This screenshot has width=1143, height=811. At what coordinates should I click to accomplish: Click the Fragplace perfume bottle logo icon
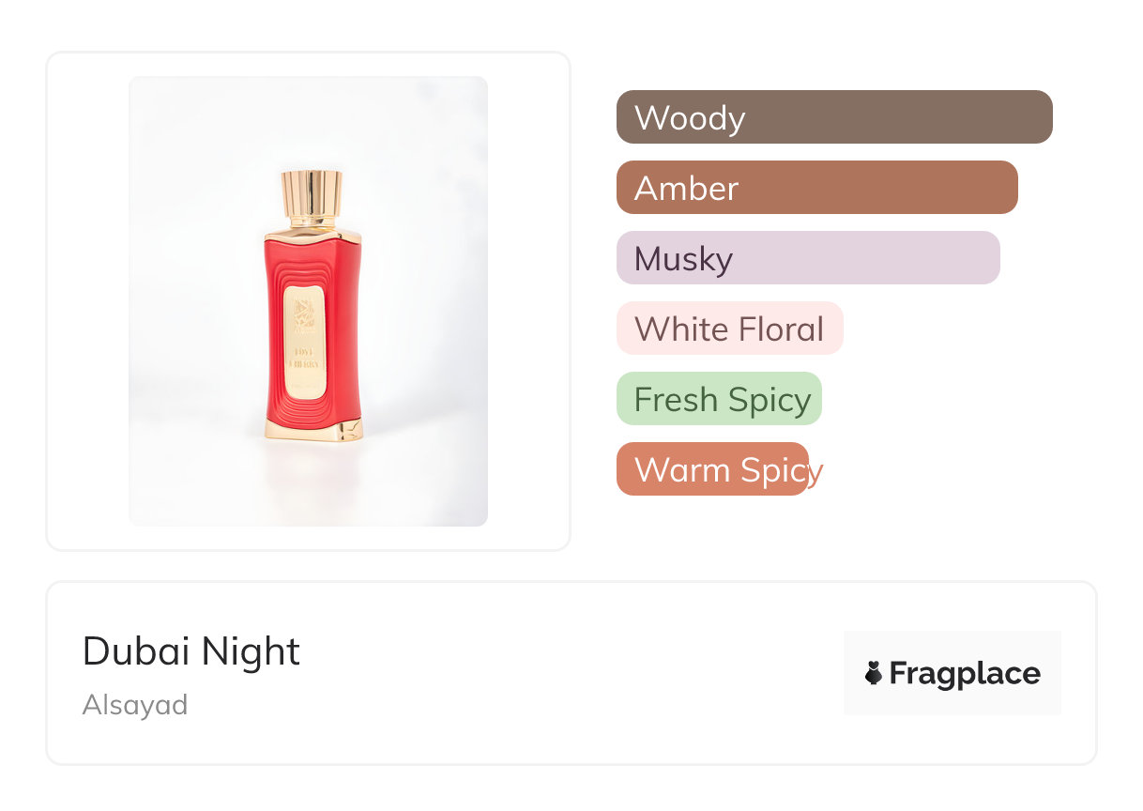874,673
